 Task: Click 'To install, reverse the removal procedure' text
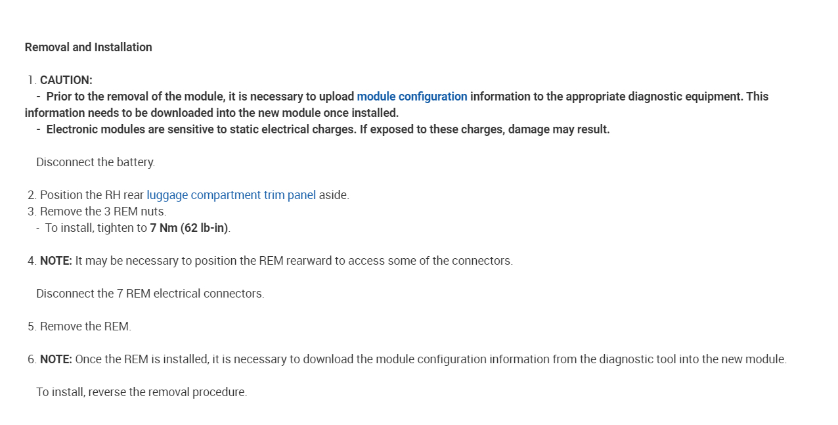coord(142,392)
